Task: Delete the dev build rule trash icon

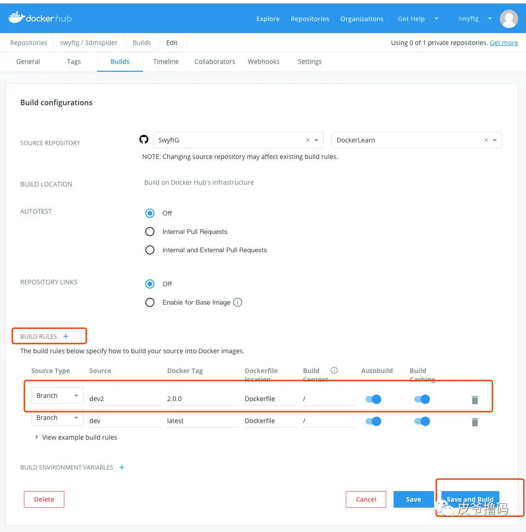Action: coord(475,422)
